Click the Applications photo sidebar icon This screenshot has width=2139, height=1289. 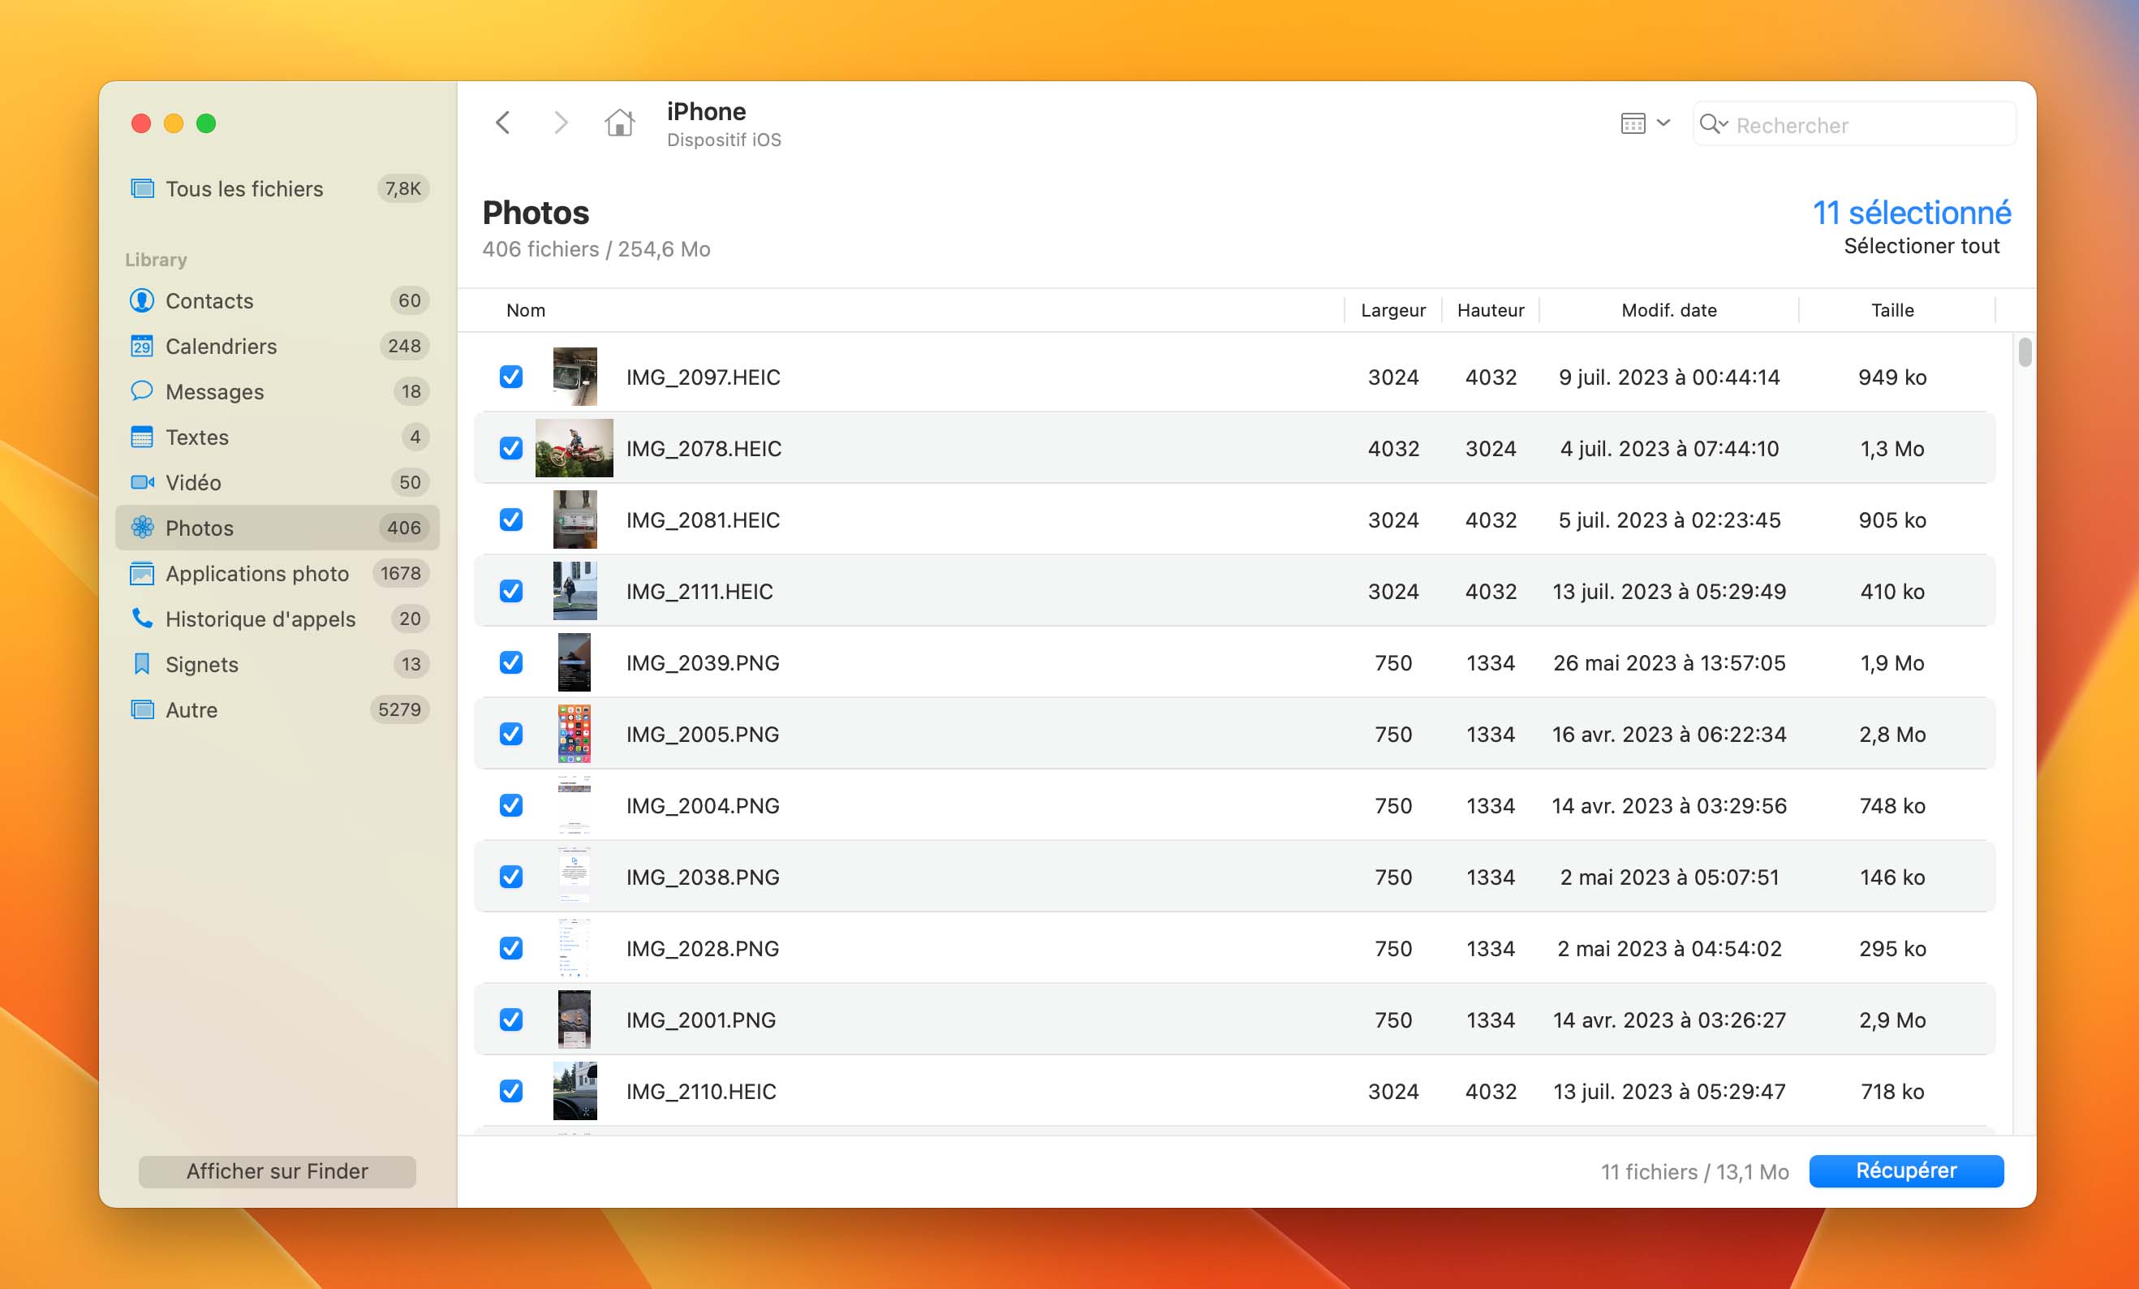142,573
